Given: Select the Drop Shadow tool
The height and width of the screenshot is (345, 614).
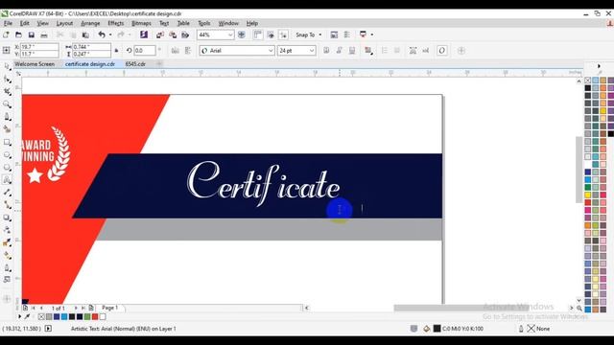Looking at the screenshot, I should tap(7, 218).
